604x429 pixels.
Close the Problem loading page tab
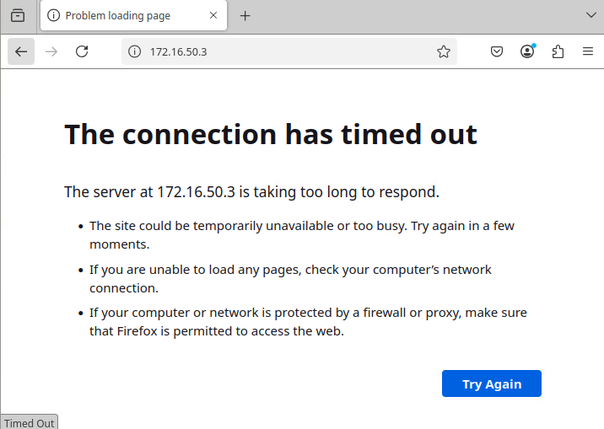point(213,15)
